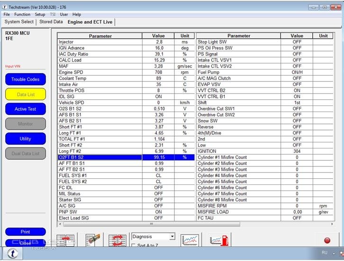344x261 pixels.
Task: Switch to the Stored Data tab
Action: point(51,22)
